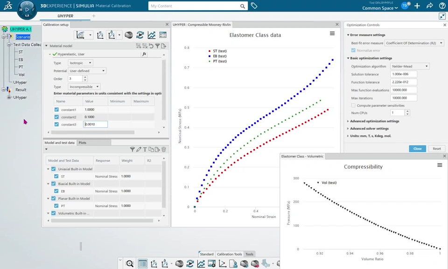The image size is (448, 269).
Task: Click the trash delete icon in Model and test data
Action: coord(164,149)
